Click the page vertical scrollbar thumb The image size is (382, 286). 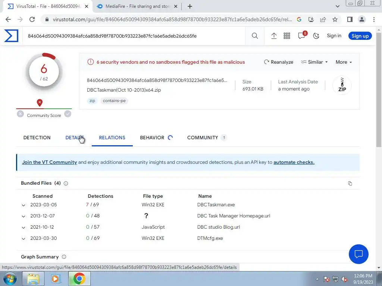379,90
